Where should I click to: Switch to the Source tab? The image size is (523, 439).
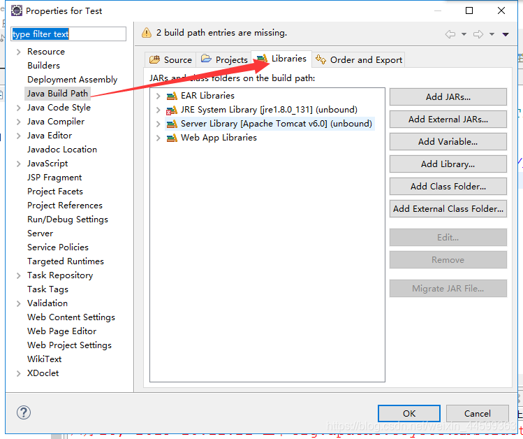170,59
